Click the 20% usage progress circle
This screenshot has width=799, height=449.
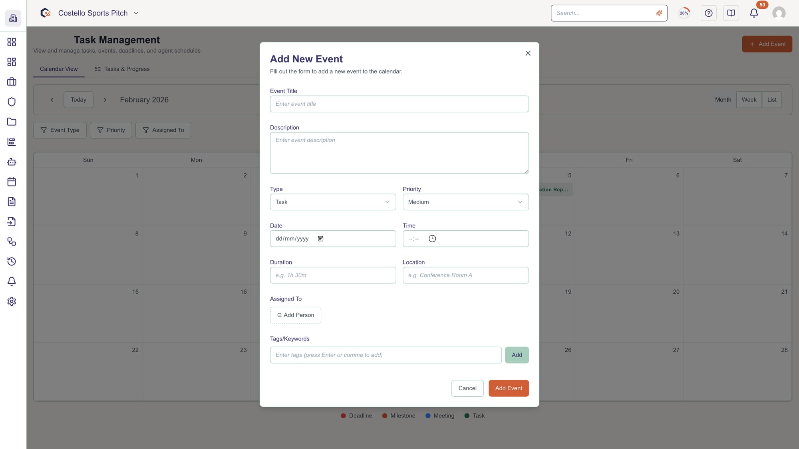(684, 13)
